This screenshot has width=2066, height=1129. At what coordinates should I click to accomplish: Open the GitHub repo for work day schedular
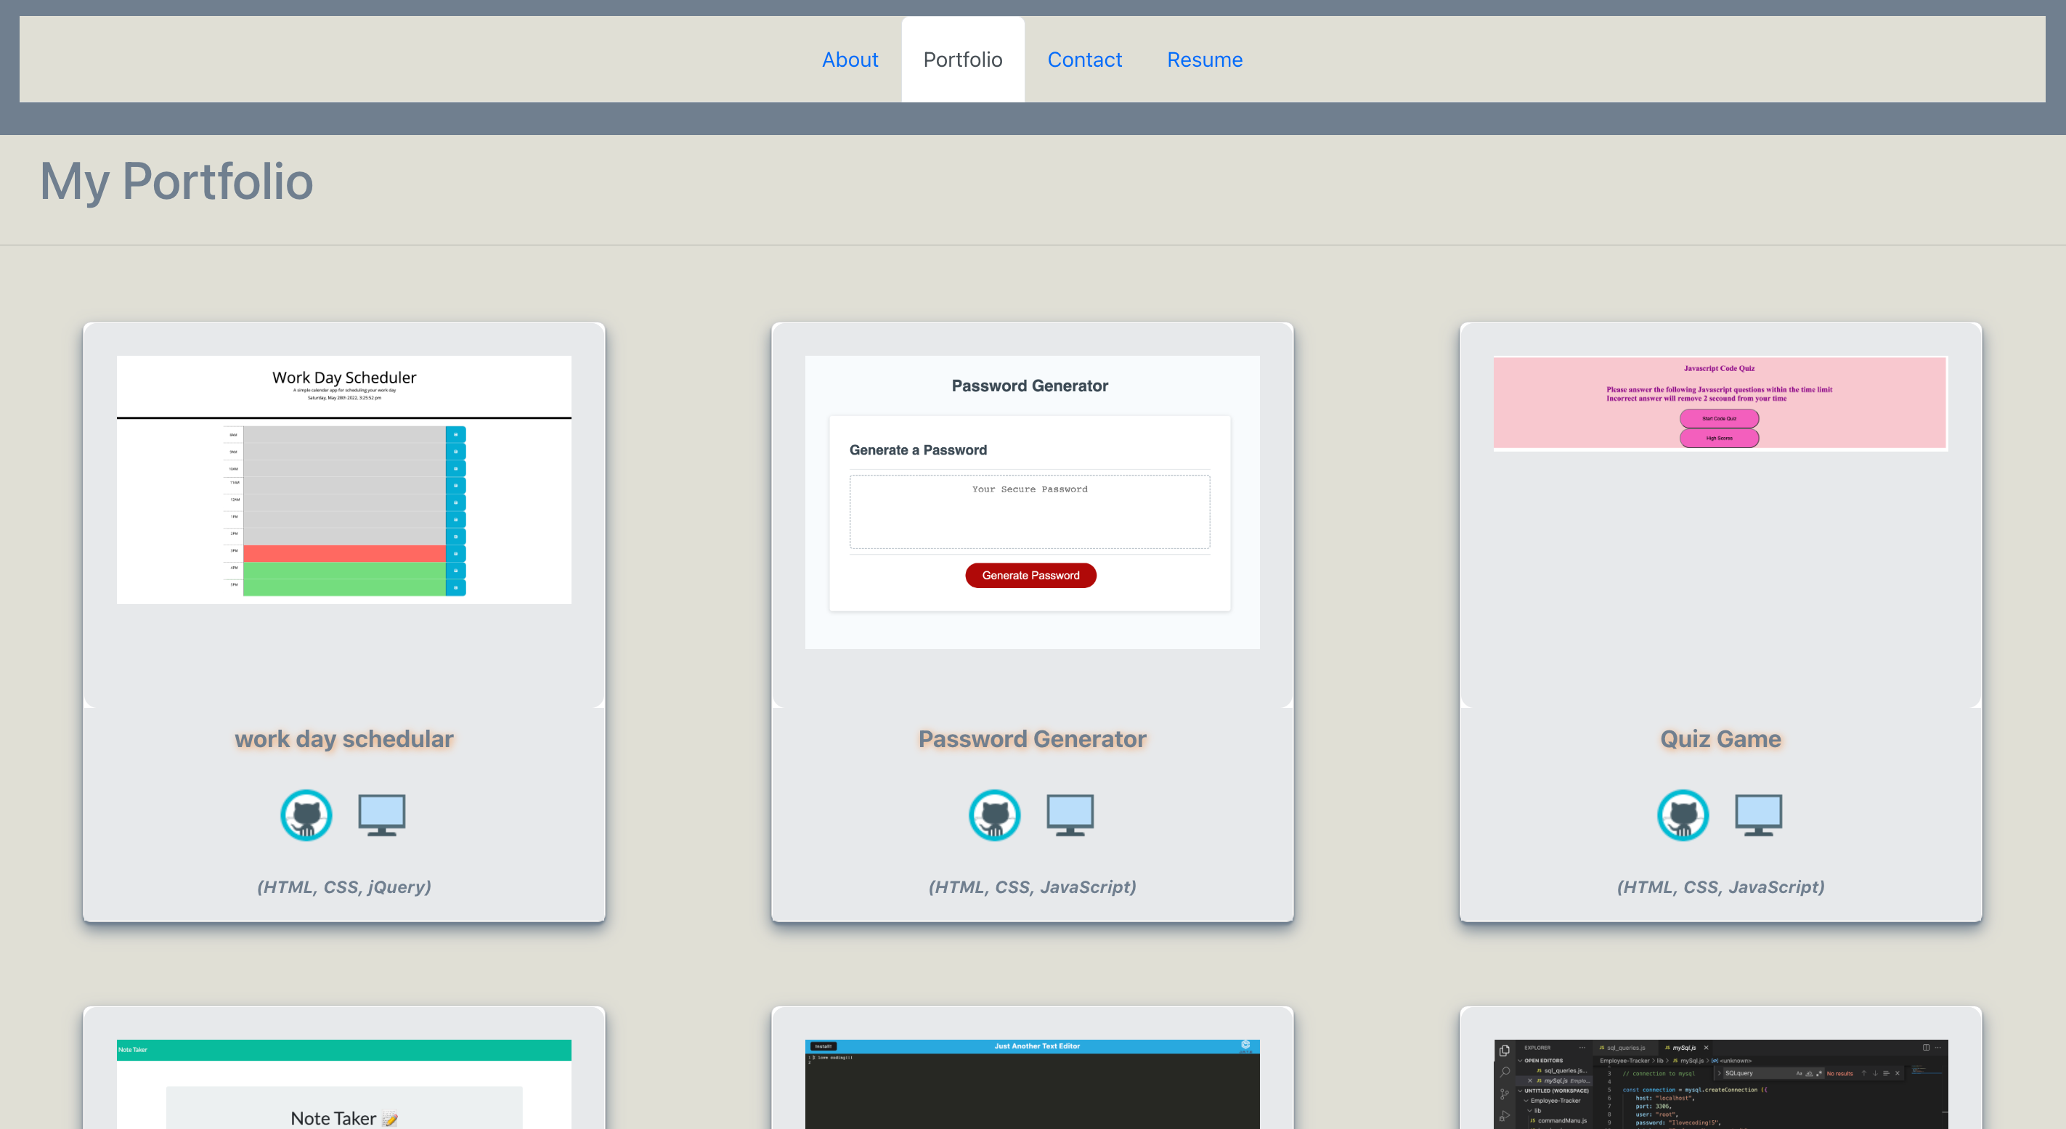pos(305,815)
